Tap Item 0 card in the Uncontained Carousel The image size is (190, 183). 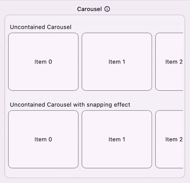pyautogui.click(x=43, y=62)
